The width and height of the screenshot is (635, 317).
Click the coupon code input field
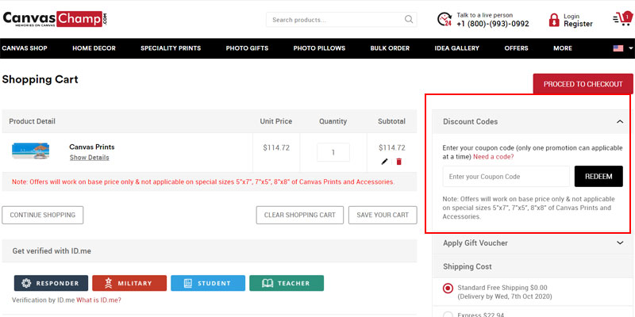tap(506, 176)
